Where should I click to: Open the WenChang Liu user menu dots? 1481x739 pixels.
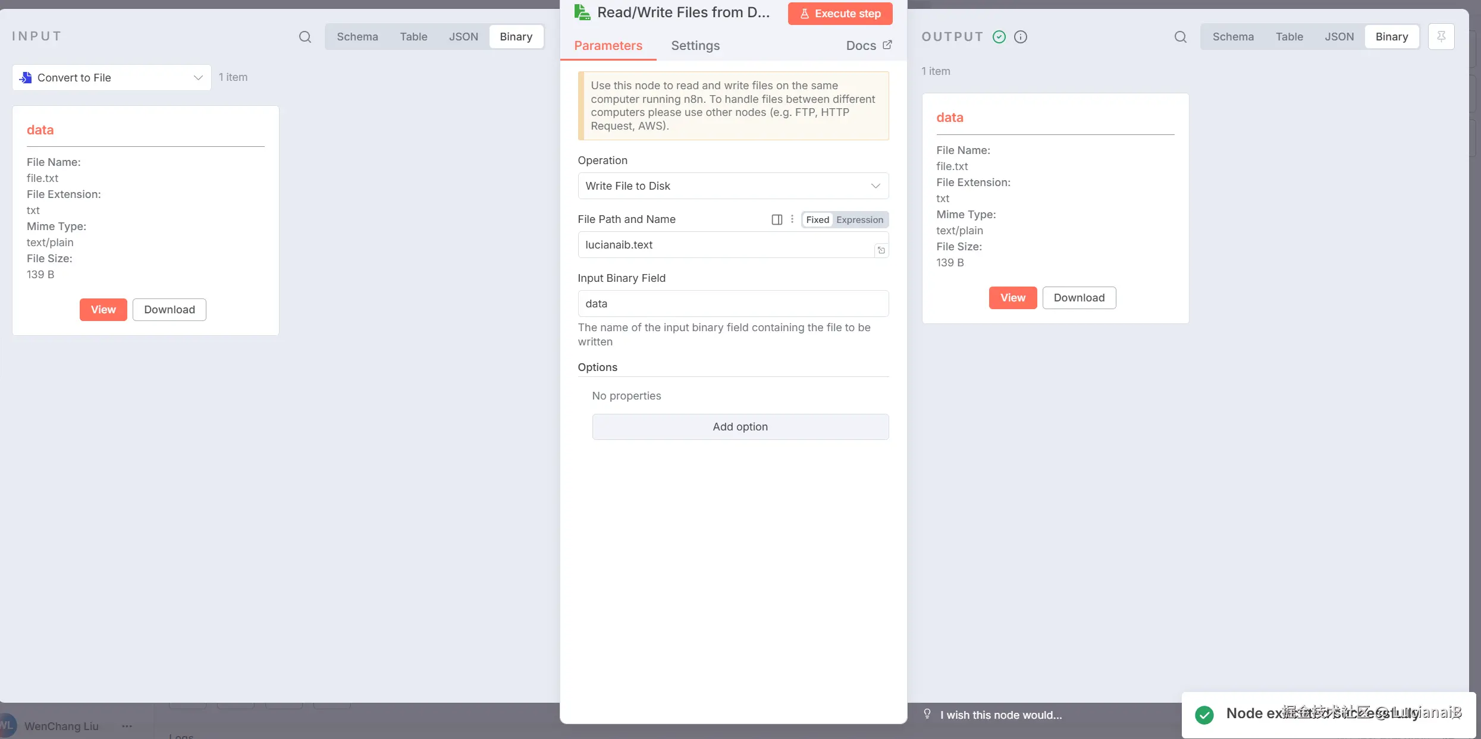tap(127, 726)
